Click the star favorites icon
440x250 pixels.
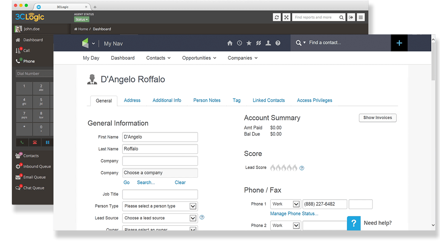pyautogui.click(x=249, y=43)
